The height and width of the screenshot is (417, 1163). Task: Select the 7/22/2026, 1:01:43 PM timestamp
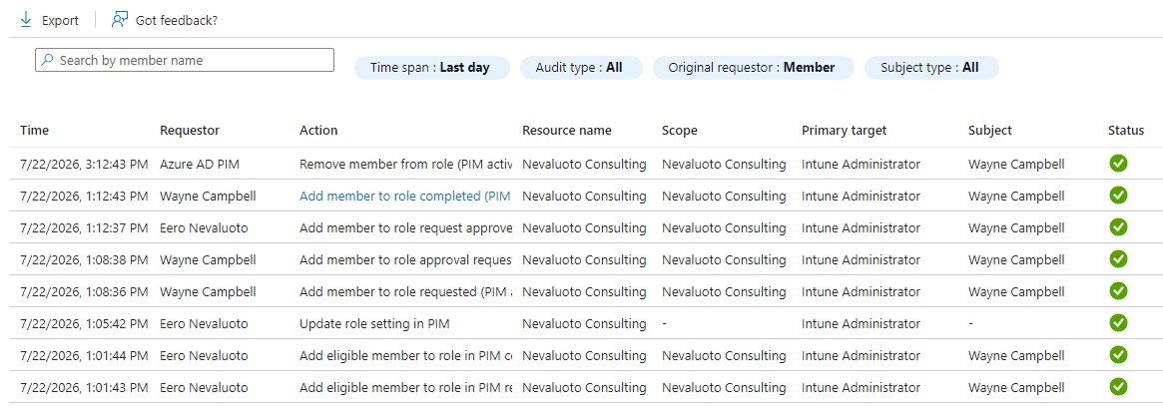click(84, 387)
